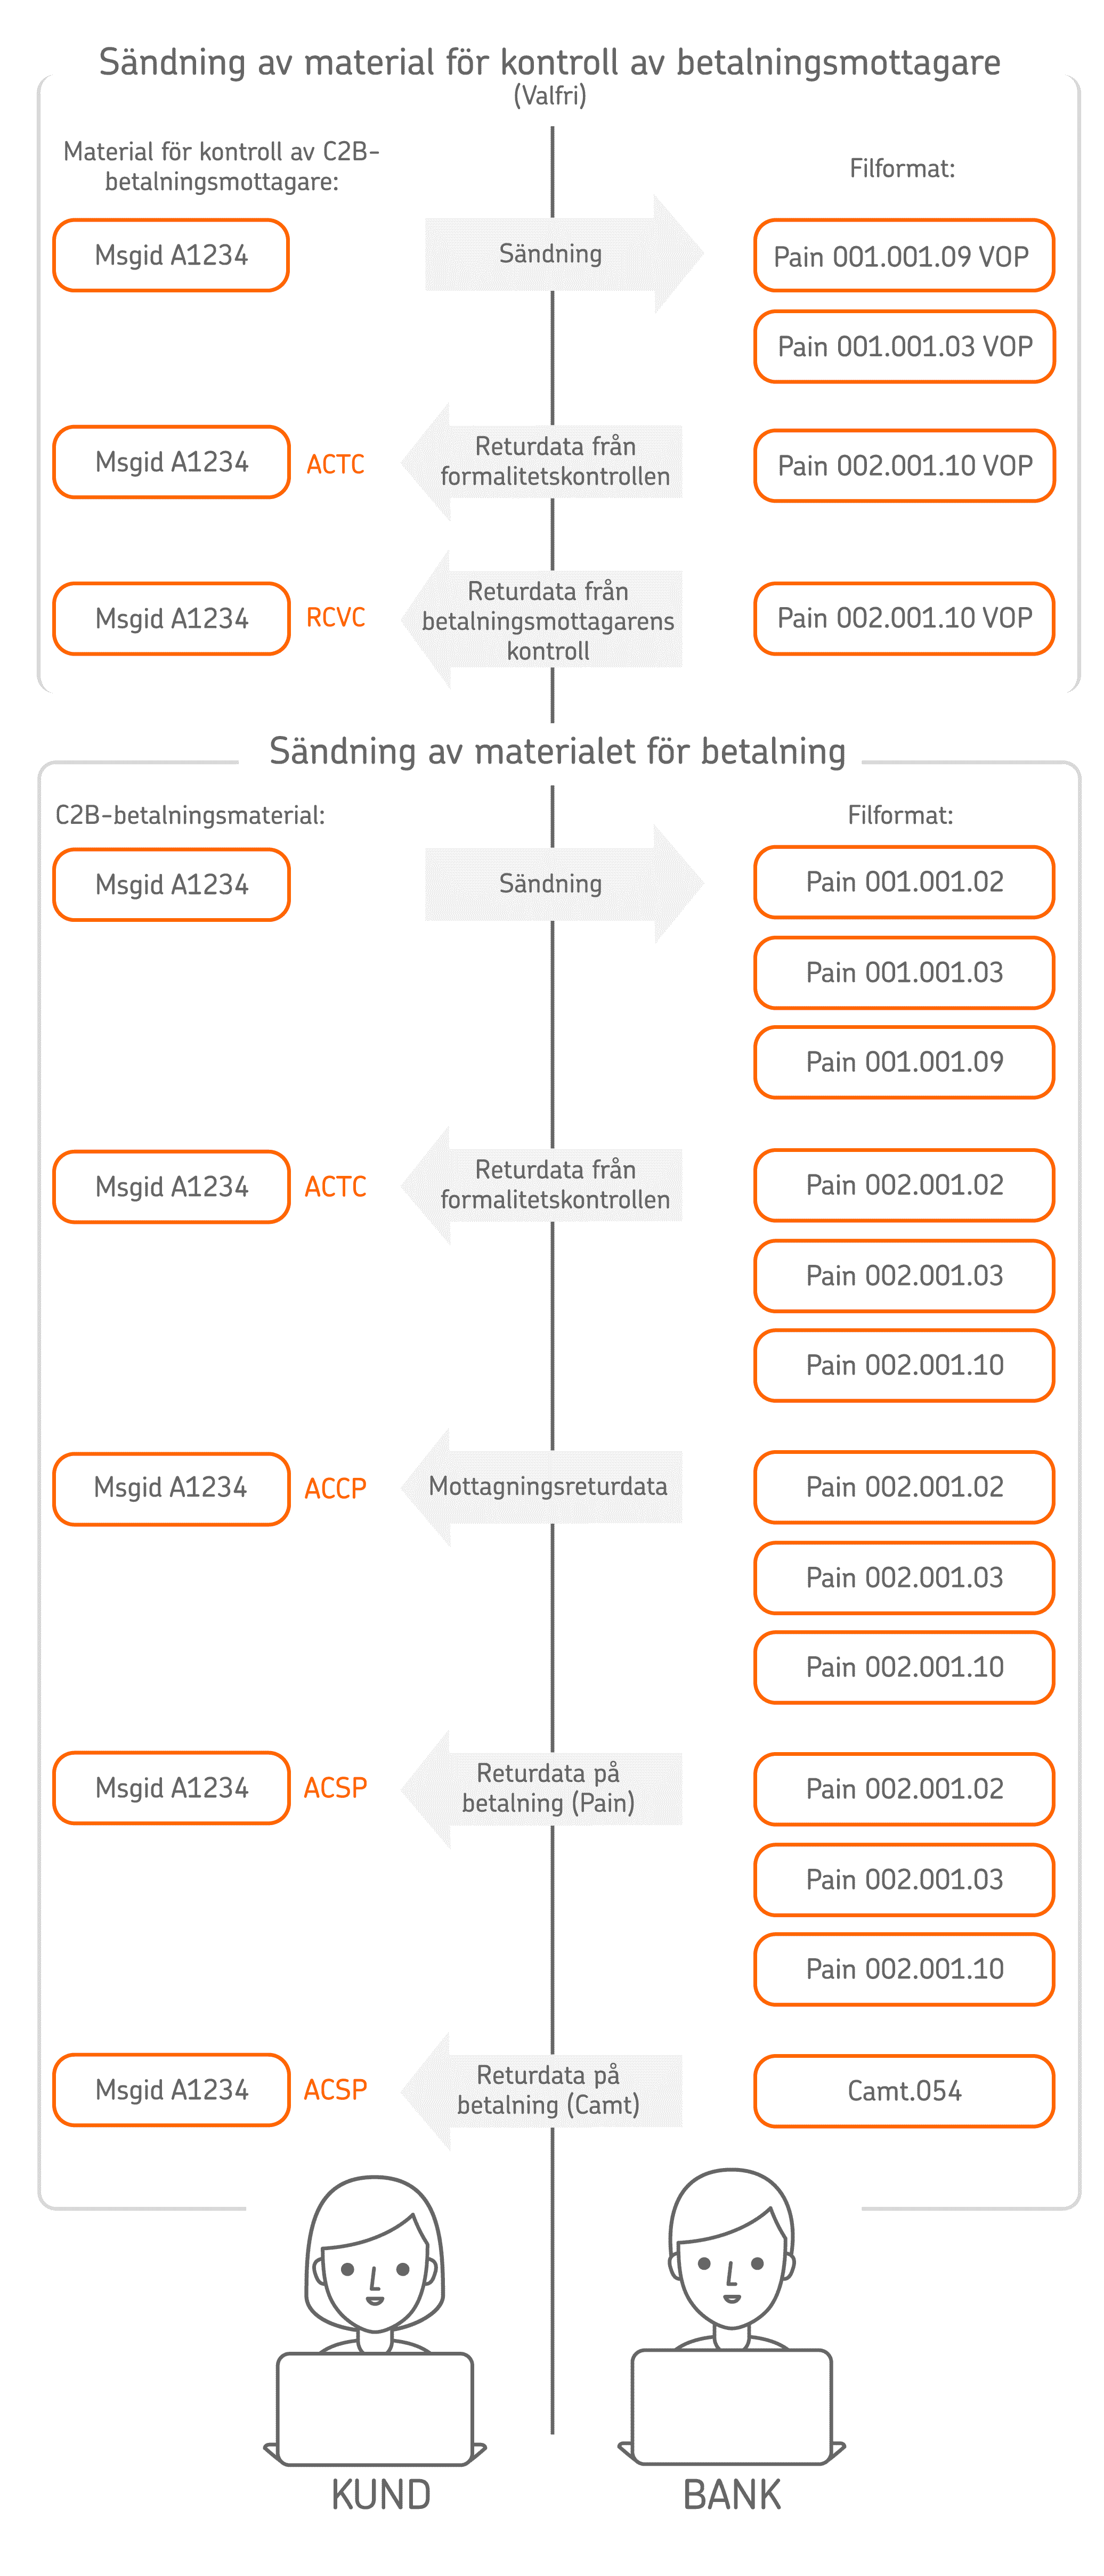
Task: Select the Pain 001.001.09 box without VOP
Action: (903, 1062)
